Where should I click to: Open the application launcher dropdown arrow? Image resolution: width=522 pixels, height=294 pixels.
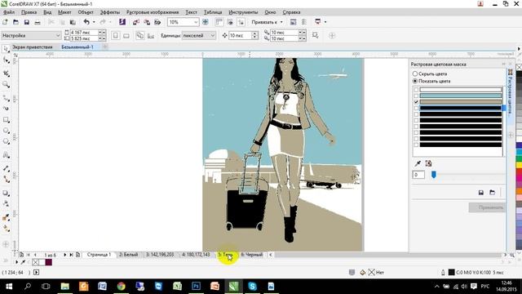(x=325, y=22)
